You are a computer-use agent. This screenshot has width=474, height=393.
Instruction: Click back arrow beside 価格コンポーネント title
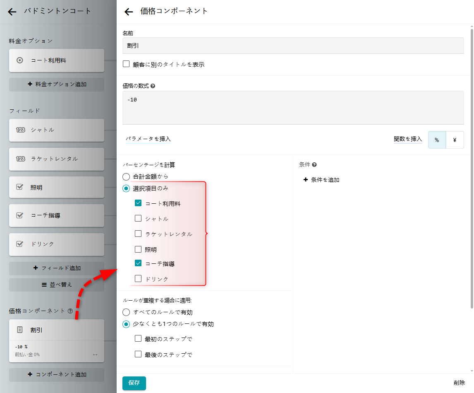[x=129, y=12]
